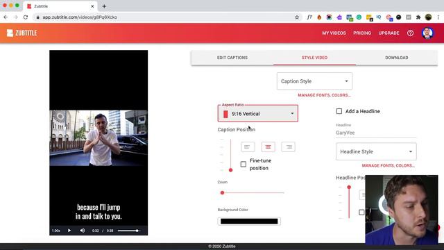Open the Headline Style dropdown
The width and height of the screenshot is (444, 250).
376,151
